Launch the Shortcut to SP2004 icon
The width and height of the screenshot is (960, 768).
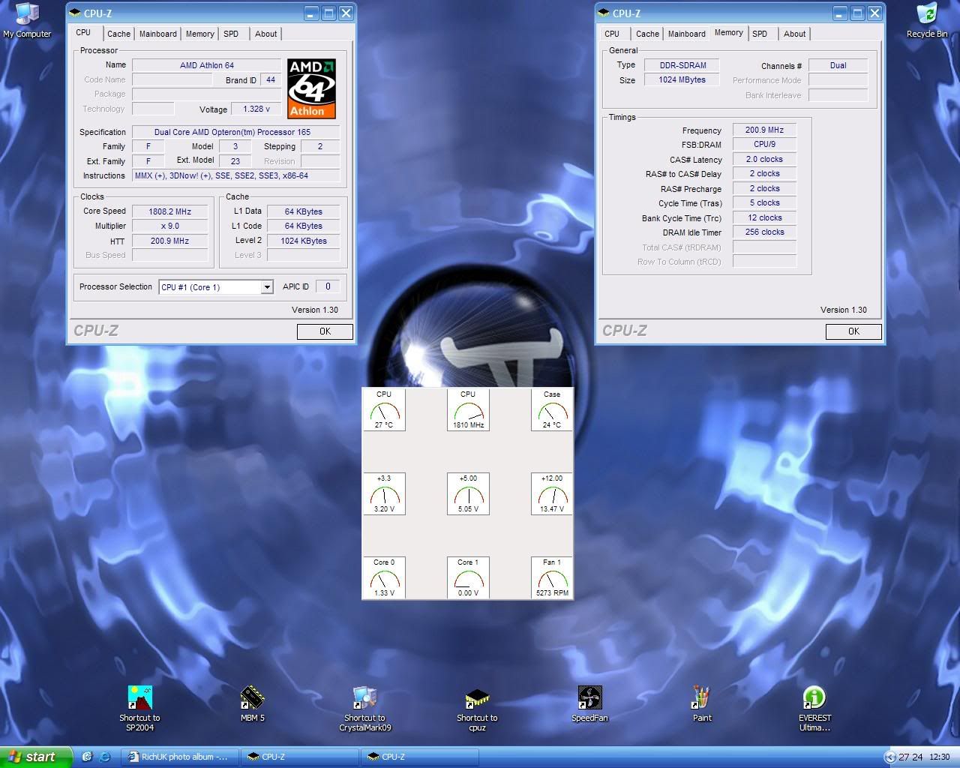click(x=139, y=698)
